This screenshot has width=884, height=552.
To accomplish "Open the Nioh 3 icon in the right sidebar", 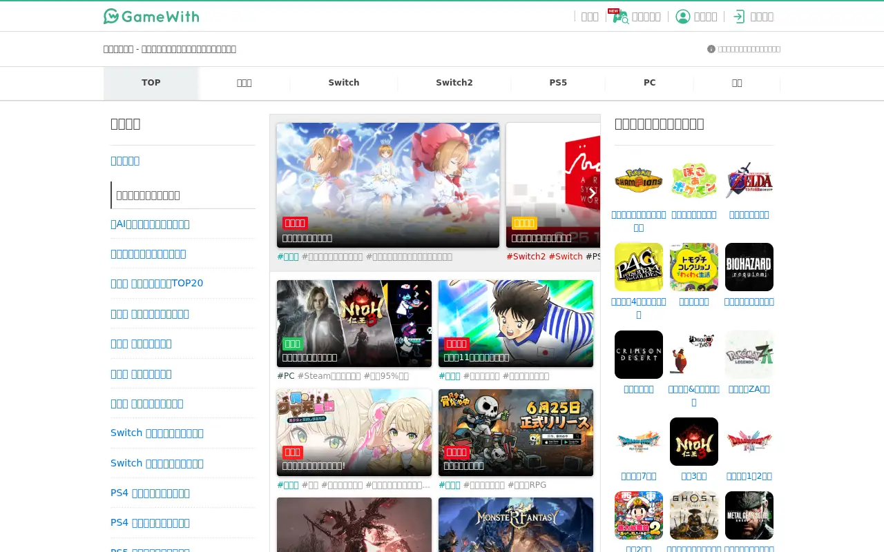I will click(x=694, y=442).
